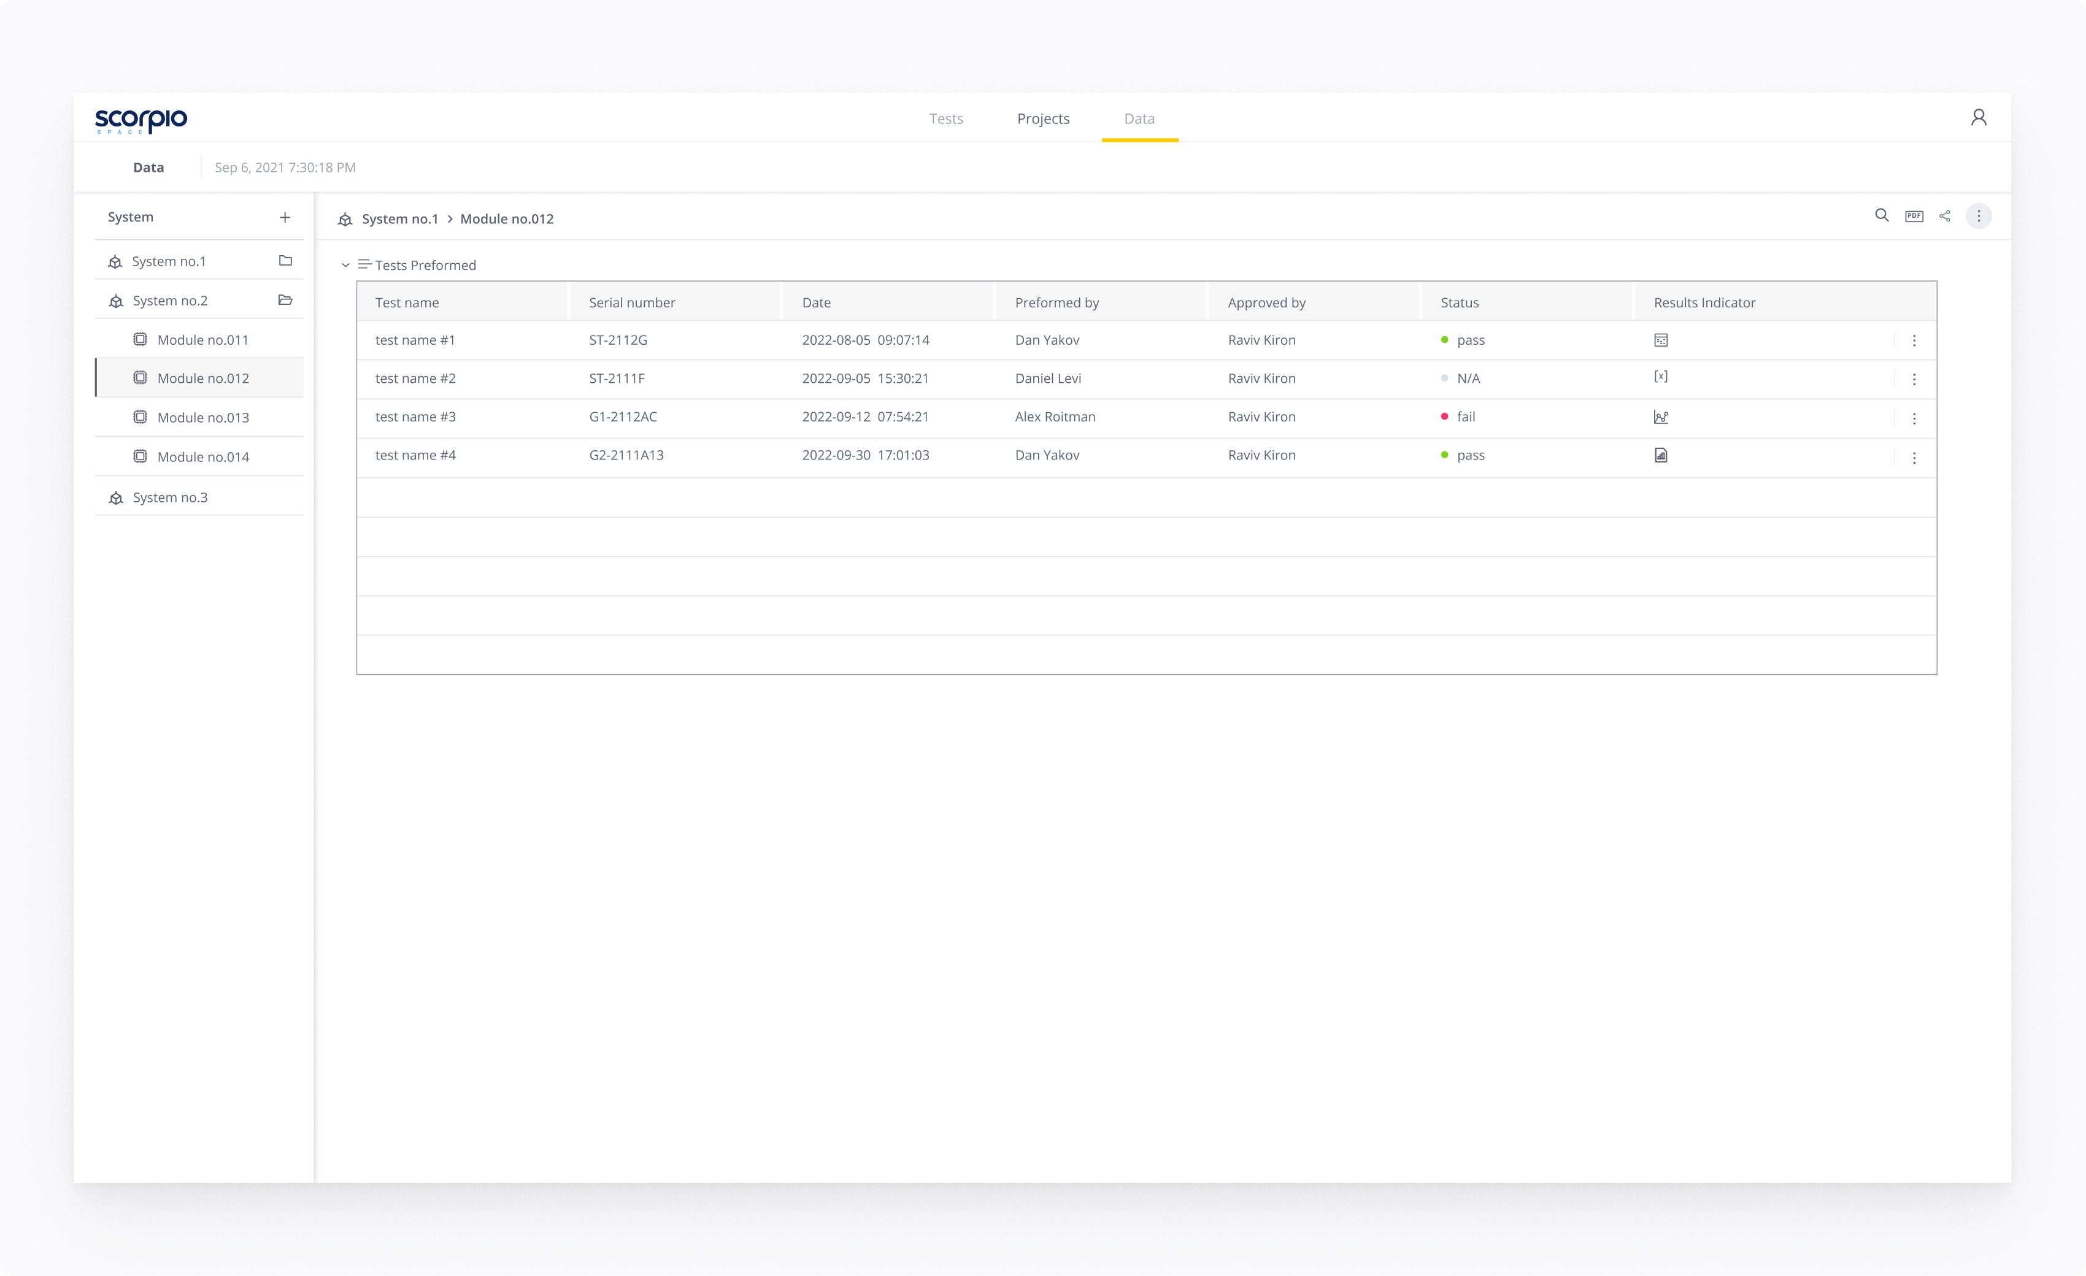Open the user profile icon
This screenshot has height=1276, width=2086.
[1979, 118]
